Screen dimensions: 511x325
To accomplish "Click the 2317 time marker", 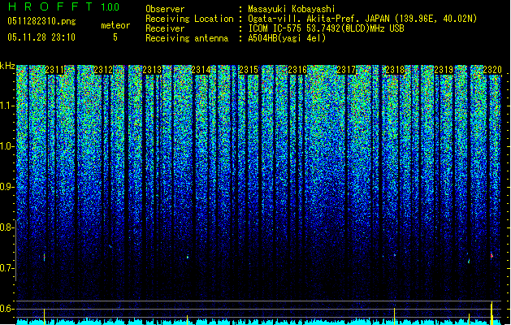I will [346, 70].
